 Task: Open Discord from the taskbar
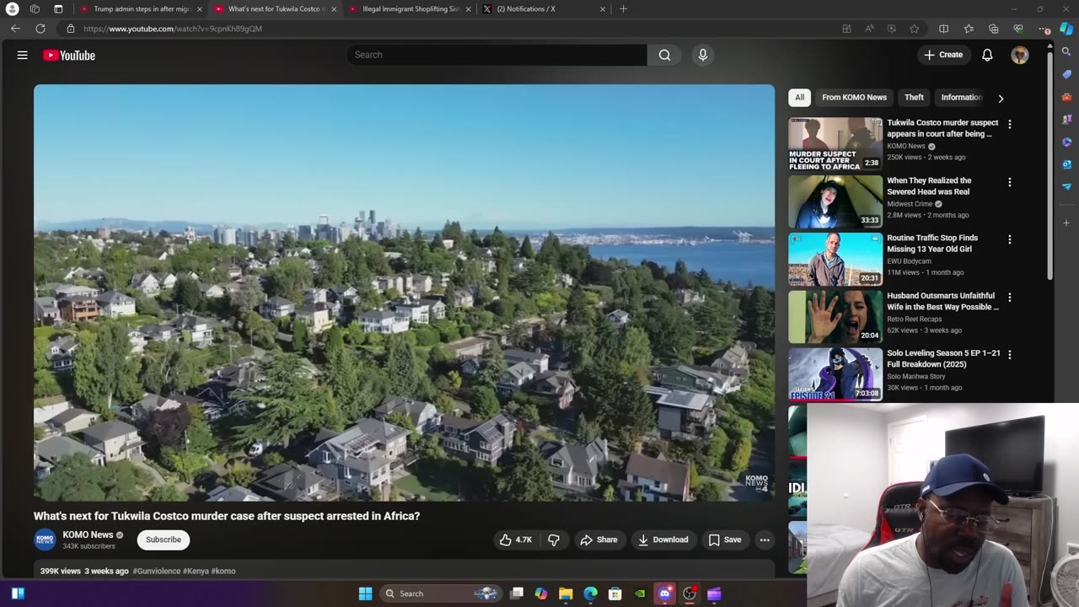tap(665, 594)
